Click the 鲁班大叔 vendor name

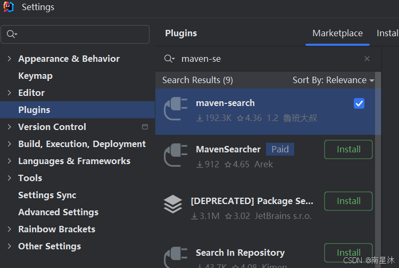(300, 118)
